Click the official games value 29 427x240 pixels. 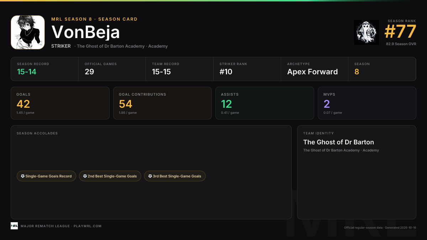(89, 72)
